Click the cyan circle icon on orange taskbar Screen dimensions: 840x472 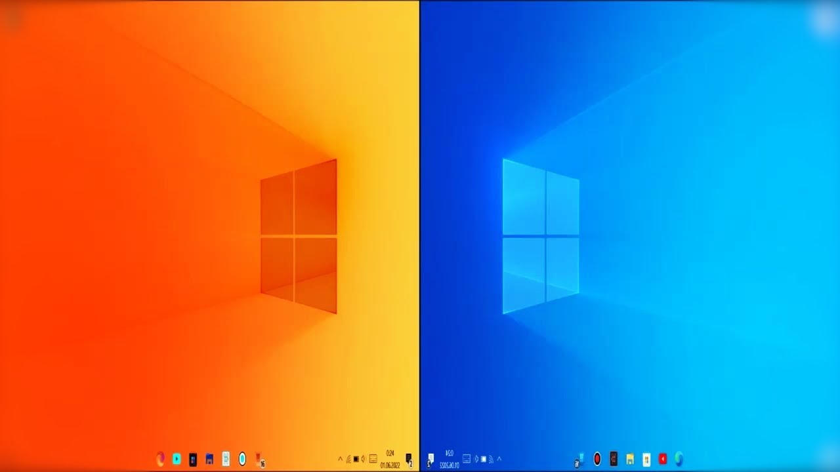242,459
